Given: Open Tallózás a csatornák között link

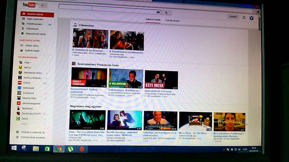Looking at the screenshot, I should [x=33, y=132].
